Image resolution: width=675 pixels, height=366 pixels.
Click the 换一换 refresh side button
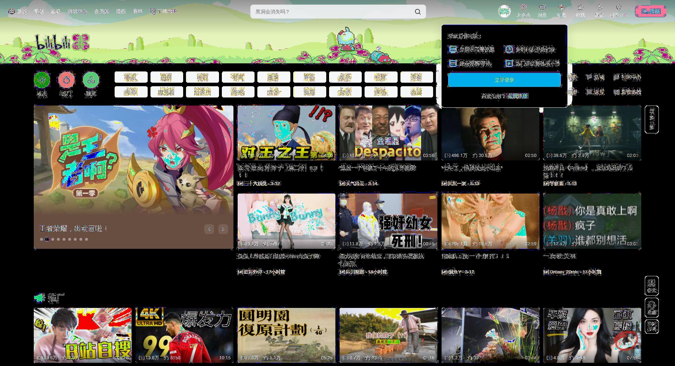(x=652, y=119)
